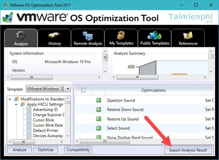Click the Advertising ID item icon

(x=29, y=109)
